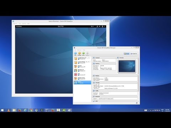Click the VM preview thumbnail
The width and height of the screenshot is (171, 128).
[127, 66]
